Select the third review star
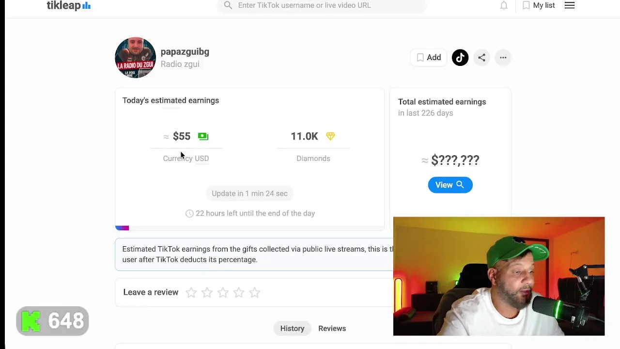The image size is (620, 349). (223, 292)
